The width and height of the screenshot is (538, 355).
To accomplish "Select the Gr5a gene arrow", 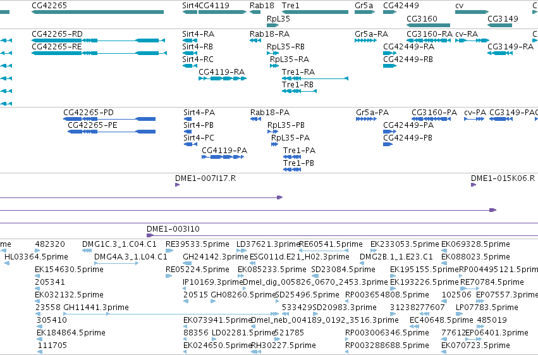I will pos(365,12).
